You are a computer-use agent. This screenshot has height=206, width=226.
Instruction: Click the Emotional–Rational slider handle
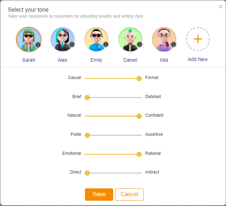tap(139, 154)
